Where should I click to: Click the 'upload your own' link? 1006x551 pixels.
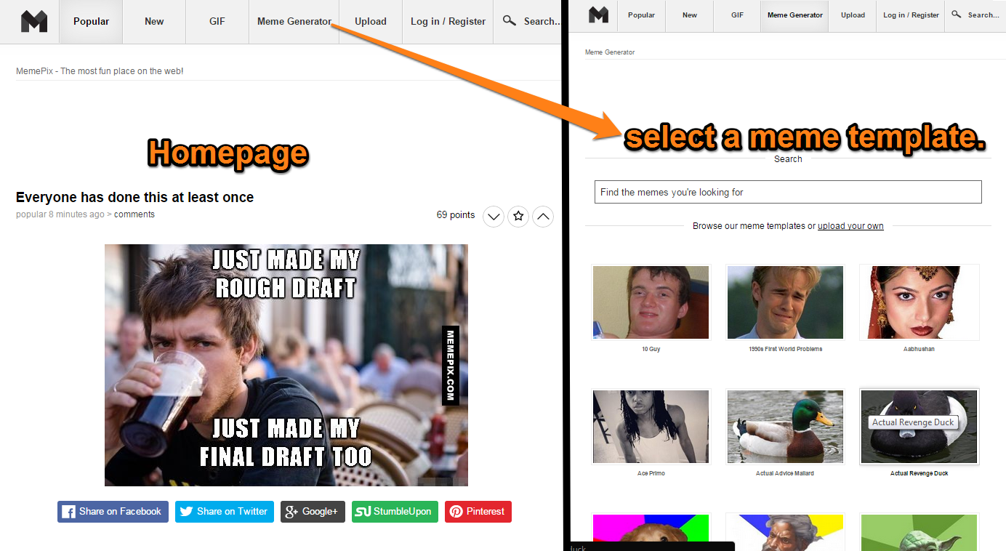tap(850, 226)
